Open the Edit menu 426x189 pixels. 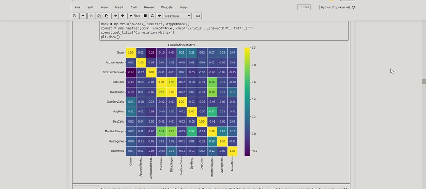coord(91,8)
